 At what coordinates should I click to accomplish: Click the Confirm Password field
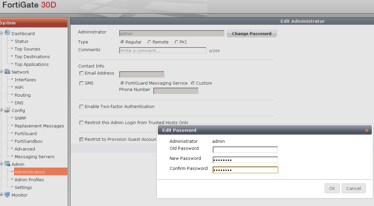[245, 170]
